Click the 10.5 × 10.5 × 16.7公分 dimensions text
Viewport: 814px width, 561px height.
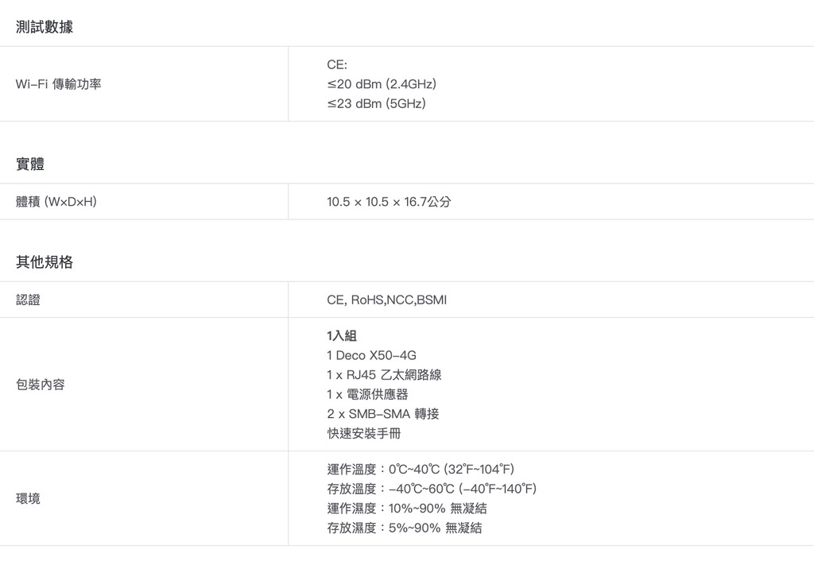pos(389,202)
